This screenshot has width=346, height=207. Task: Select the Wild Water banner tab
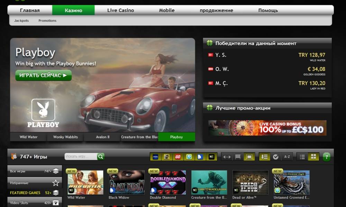click(x=28, y=137)
